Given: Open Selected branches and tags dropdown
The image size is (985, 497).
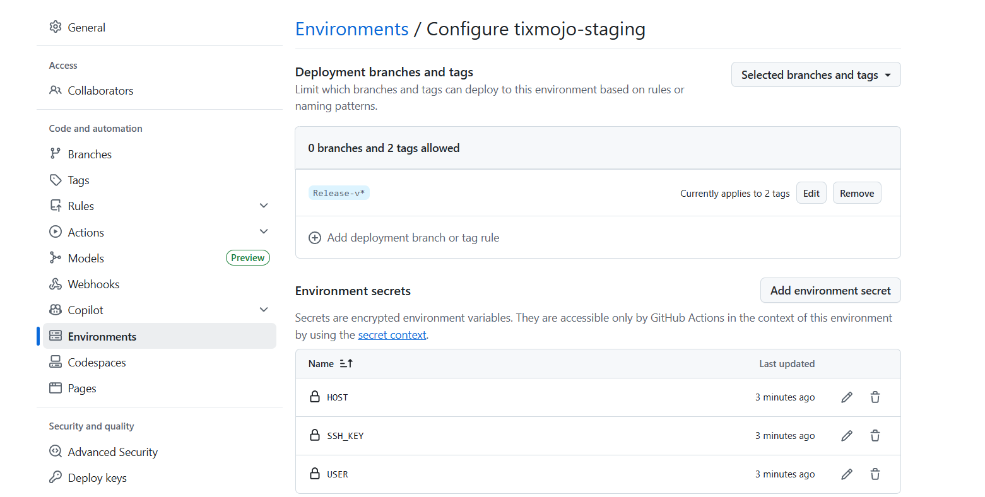Looking at the screenshot, I should click(x=816, y=74).
